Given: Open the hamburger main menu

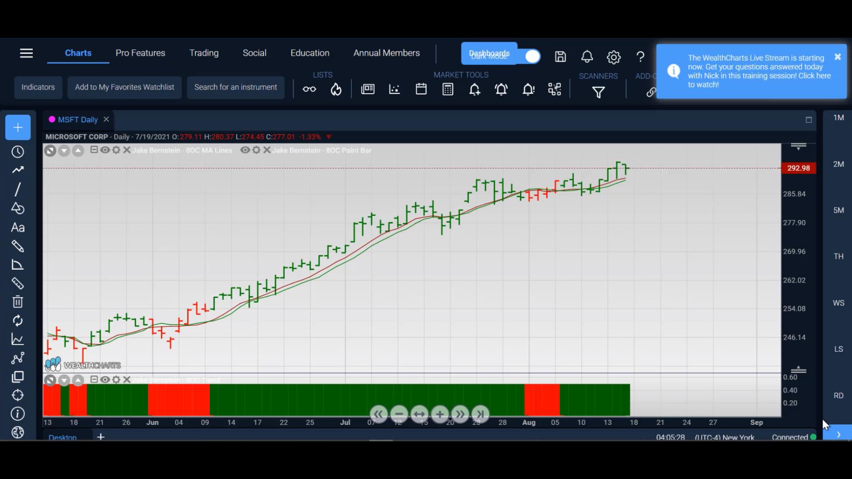Looking at the screenshot, I should [x=26, y=53].
